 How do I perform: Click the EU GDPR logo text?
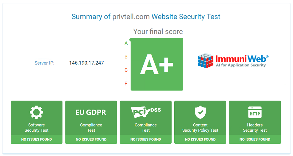click(91, 112)
